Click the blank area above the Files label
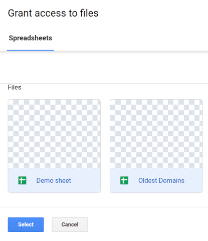The width and height of the screenshot is (208, 241). click(x=104, y=68)
